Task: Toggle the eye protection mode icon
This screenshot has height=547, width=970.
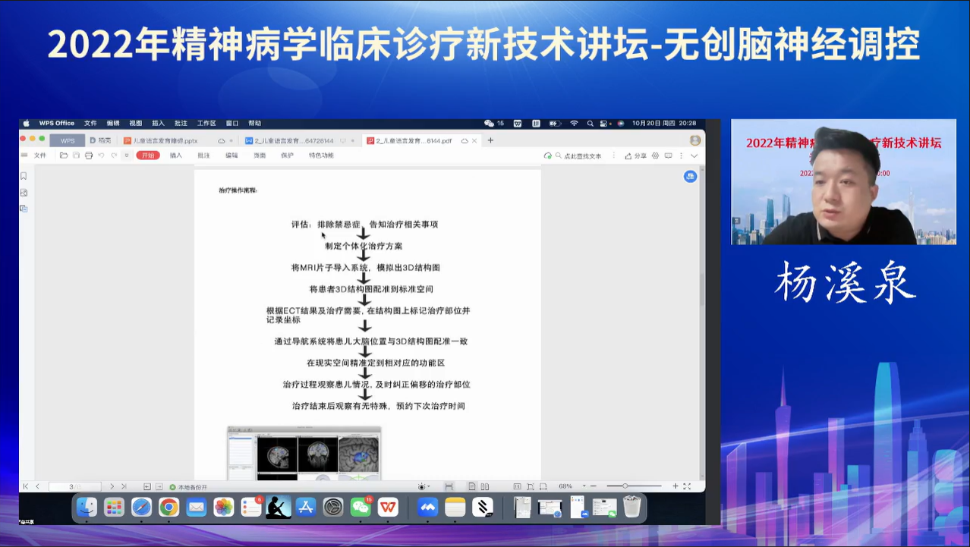Action: [422, 487]
